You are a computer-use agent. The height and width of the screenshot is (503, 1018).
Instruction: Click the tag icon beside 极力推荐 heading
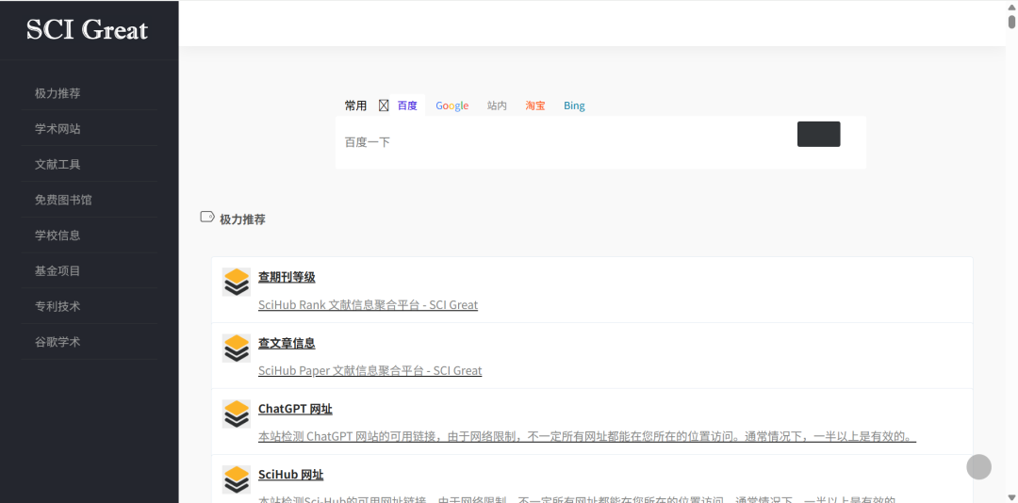(x=207, y=218)
